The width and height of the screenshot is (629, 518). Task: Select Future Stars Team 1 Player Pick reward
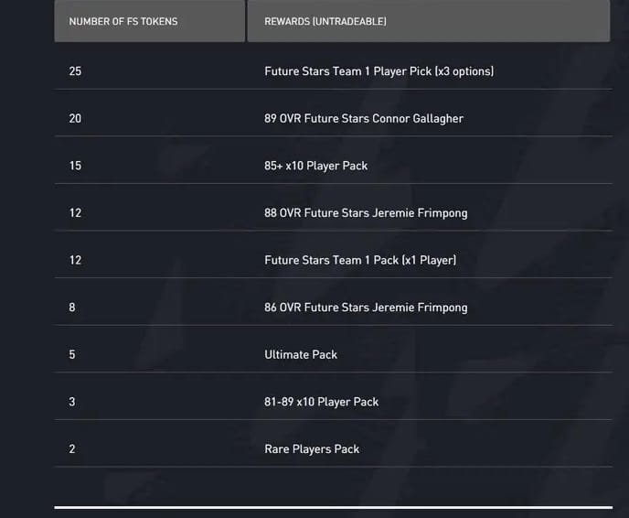(x=378, y=71)
